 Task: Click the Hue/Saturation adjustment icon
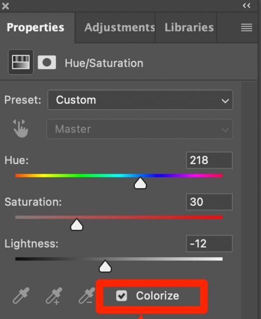pyautogui.click(x=21, y=62)
